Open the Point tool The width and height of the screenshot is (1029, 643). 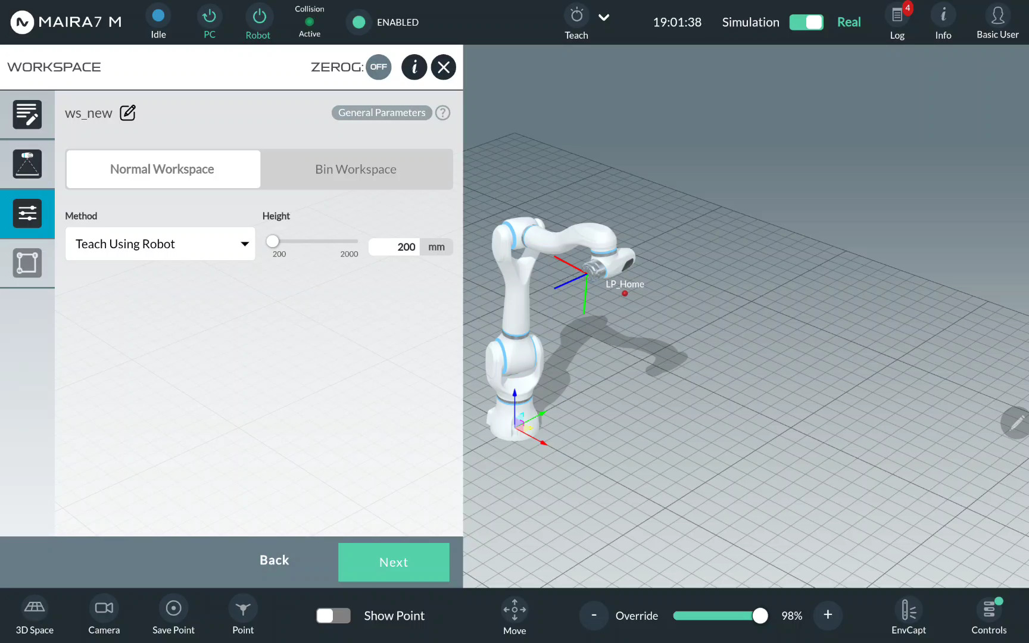(243, 616)
